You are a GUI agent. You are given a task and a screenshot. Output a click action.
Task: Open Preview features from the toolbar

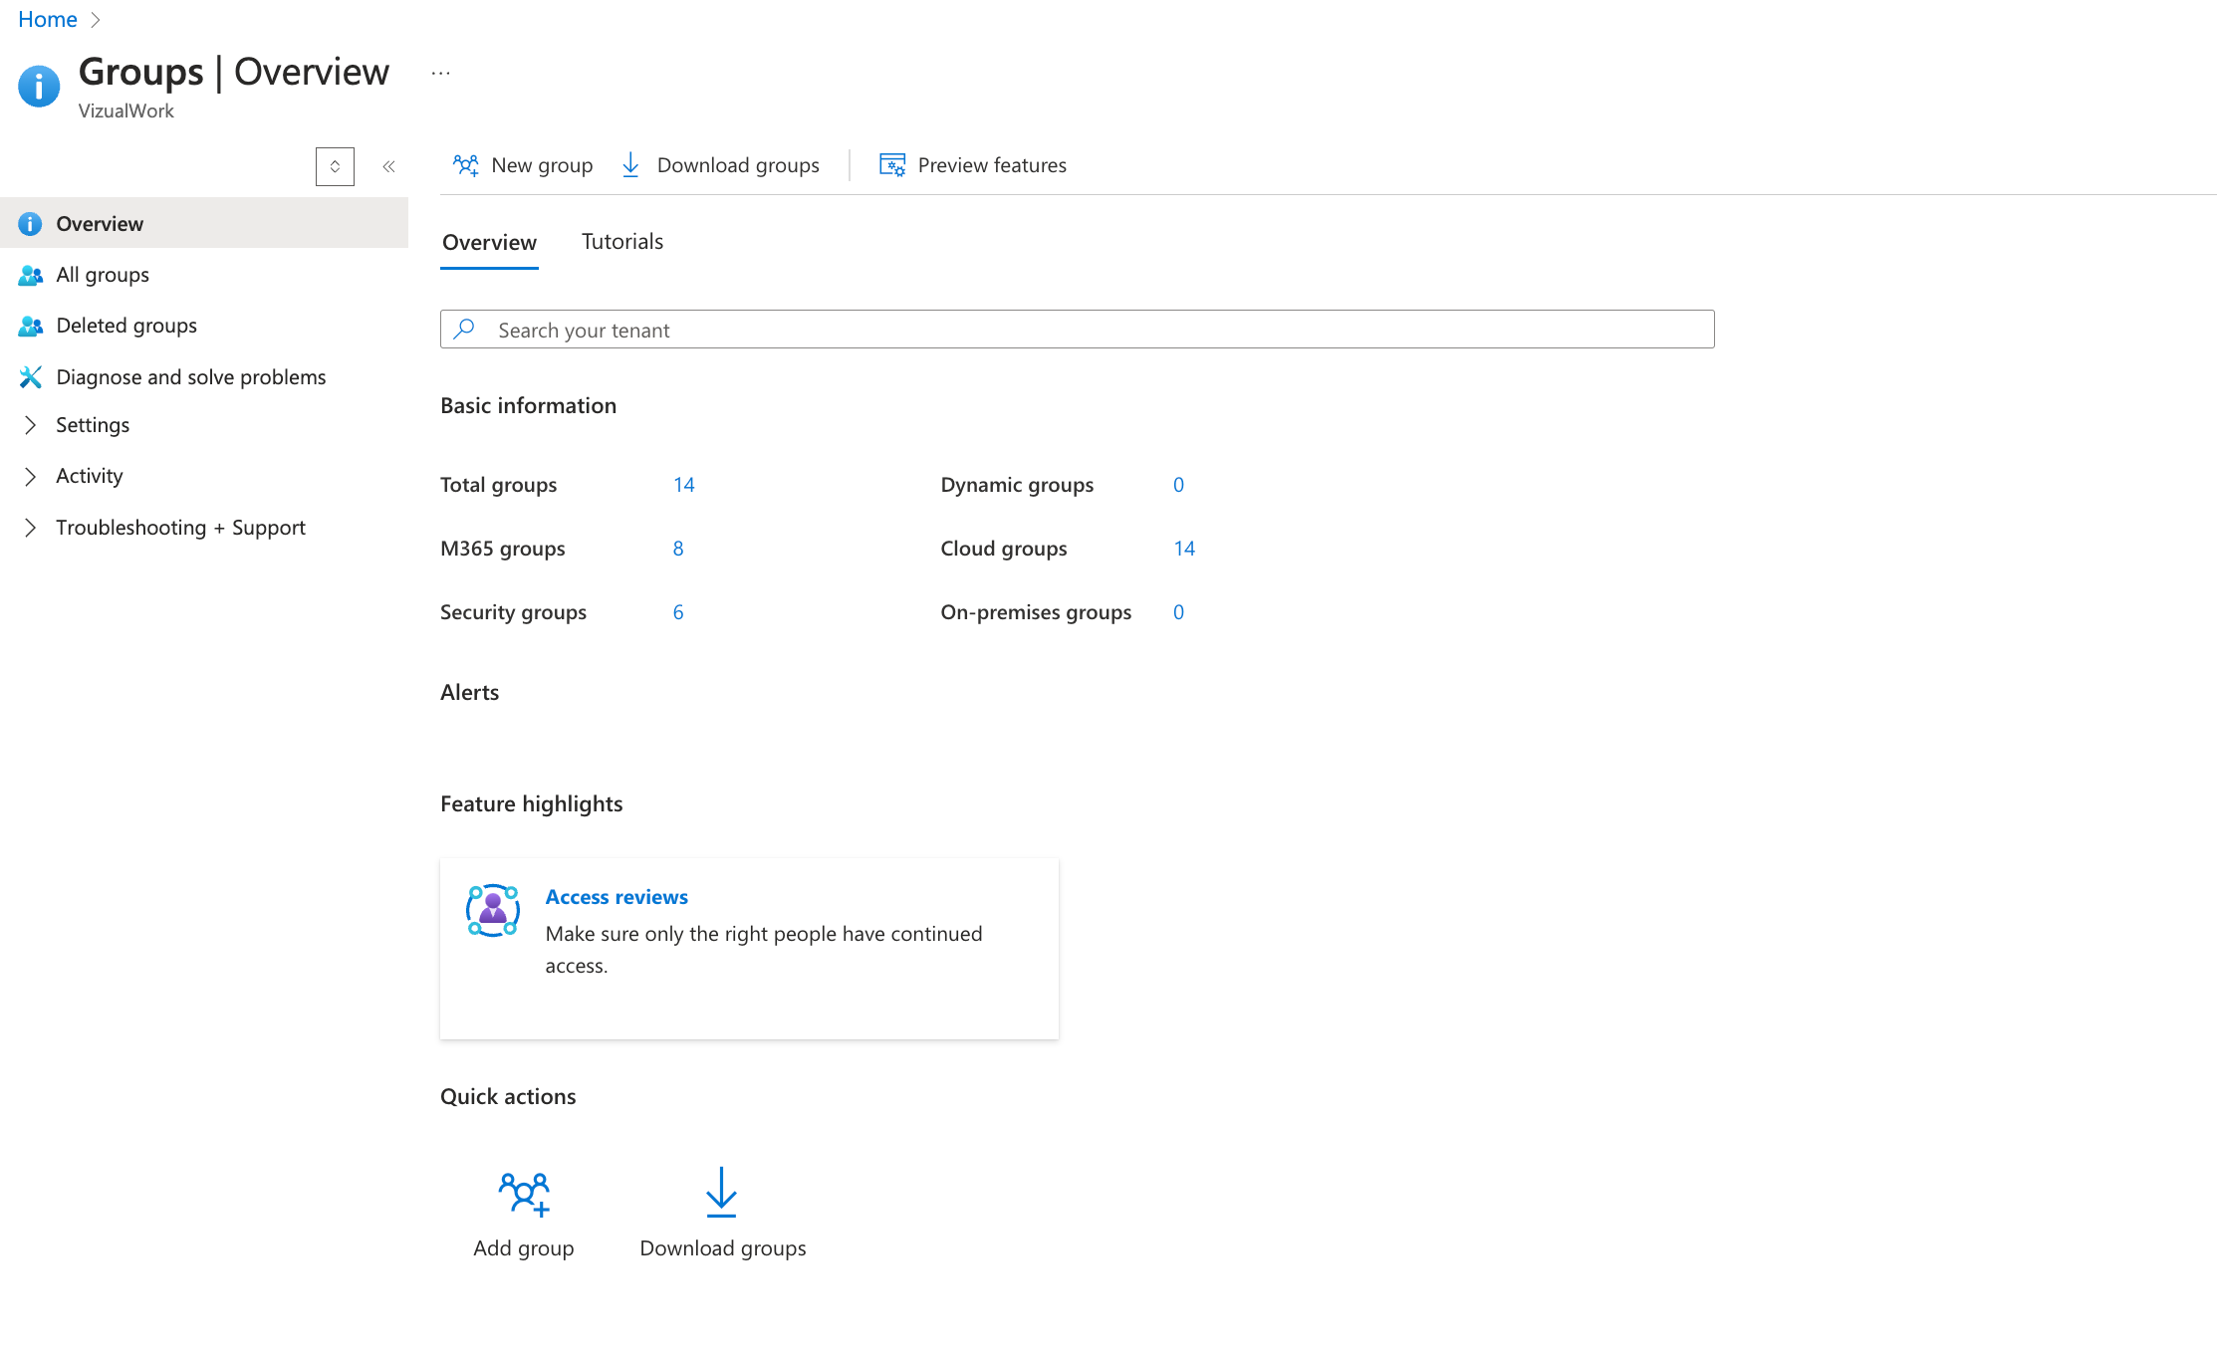coord(973,165)
